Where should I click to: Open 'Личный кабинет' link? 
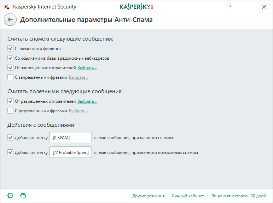[x=188, y=196]
